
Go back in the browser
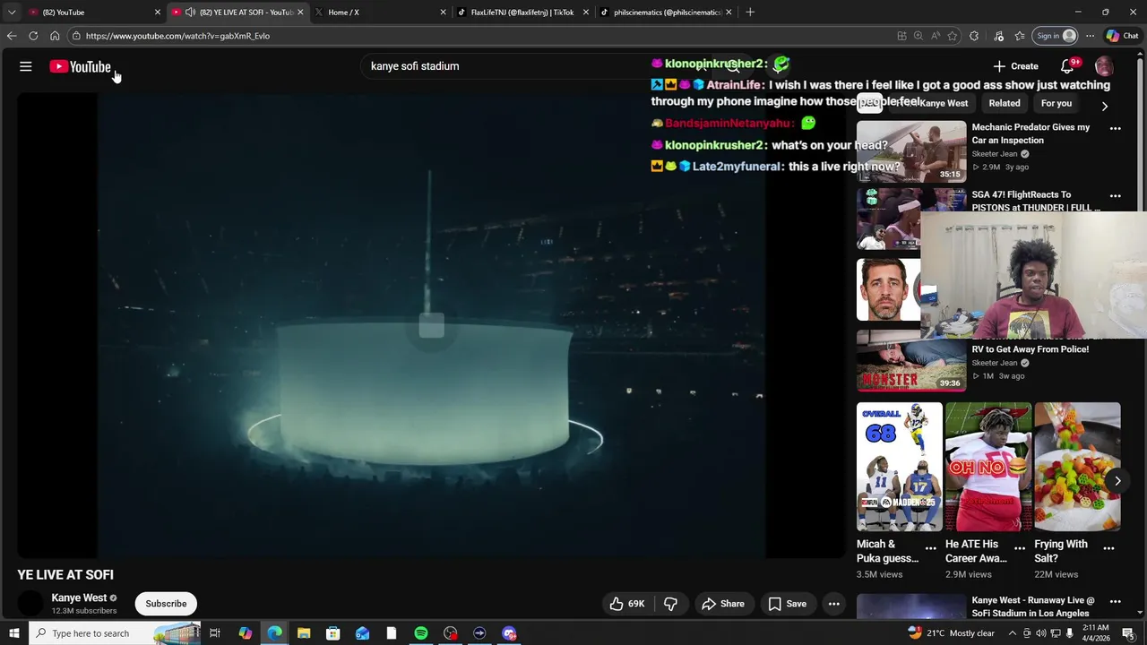(12, 36)
